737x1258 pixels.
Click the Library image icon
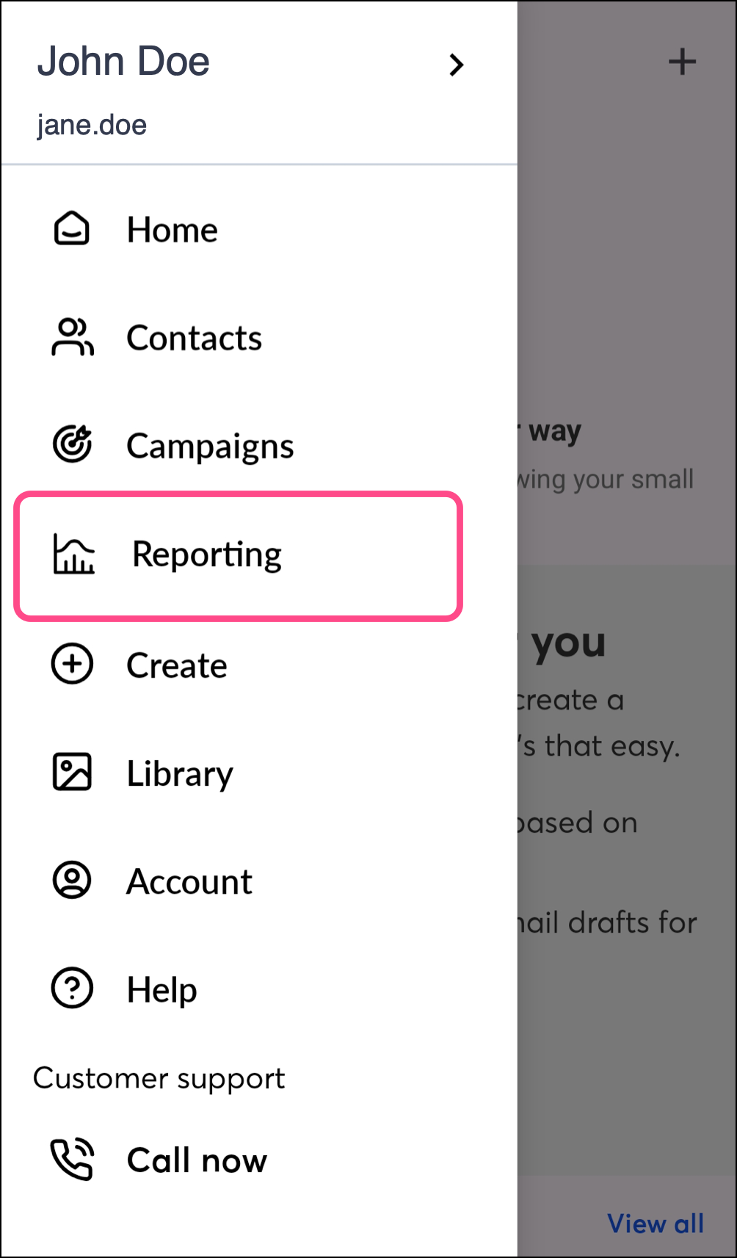(72, 772)
